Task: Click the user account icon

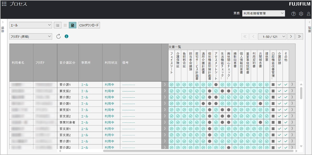Action: tap(309, 14)
